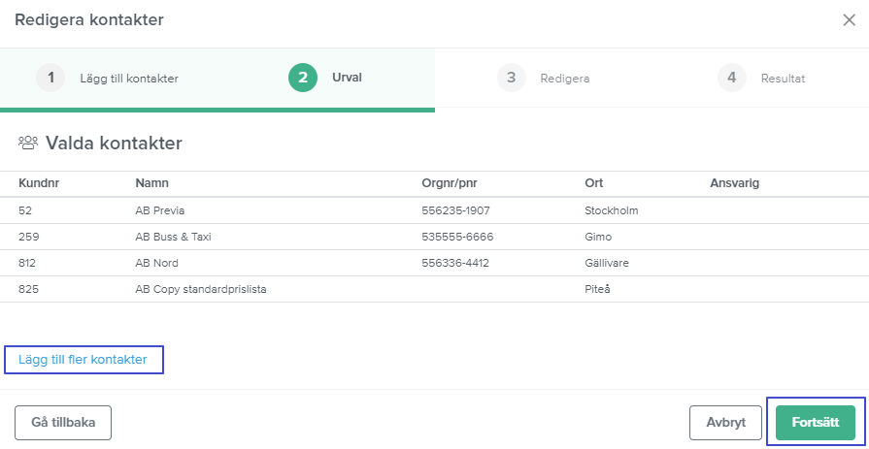Click the Namn column header
Viewport: 869px width, 449px height.
pos(151,183)
